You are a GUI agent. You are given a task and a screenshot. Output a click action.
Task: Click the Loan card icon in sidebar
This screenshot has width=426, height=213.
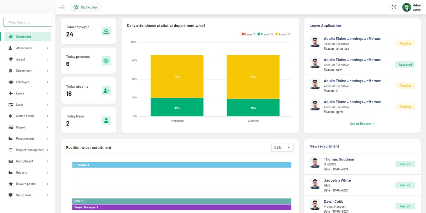coord(11,105)
